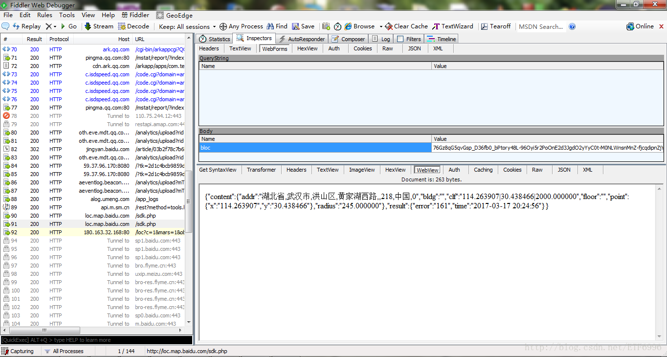Switch to the Statistics tab
This screenshot has width=667, height=357.
(x=214, y=39)
